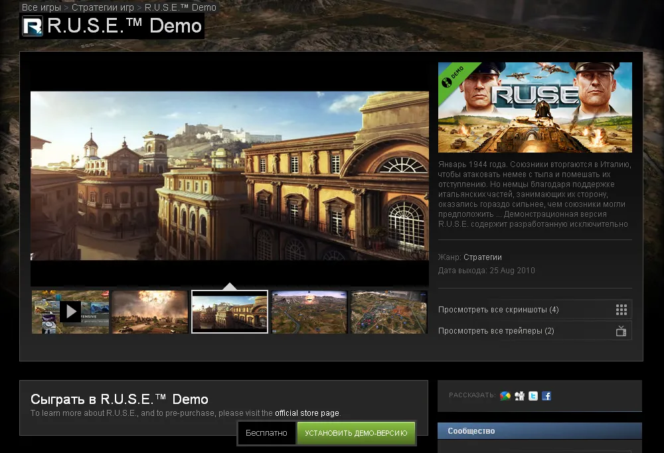The width and height of the screenshot is (664, 453).
Task: Select the aerial map explosion screenshot thumbnail
Action: click(309, 312)
